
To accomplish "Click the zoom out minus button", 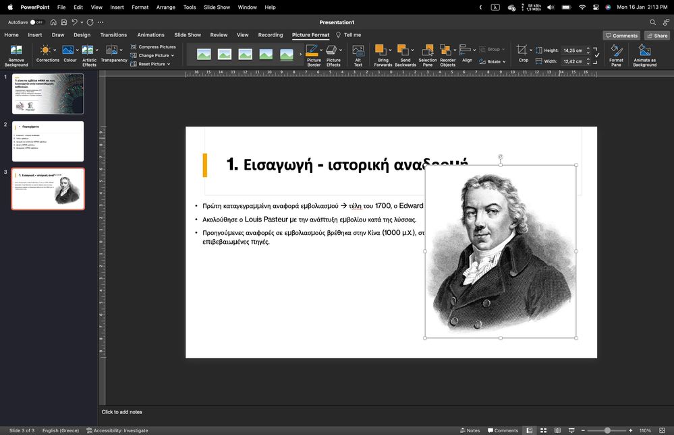I will (584, 430).
